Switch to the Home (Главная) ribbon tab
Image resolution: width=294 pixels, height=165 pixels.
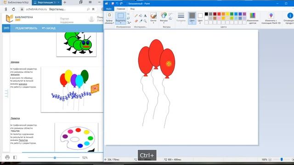[121, 9]
